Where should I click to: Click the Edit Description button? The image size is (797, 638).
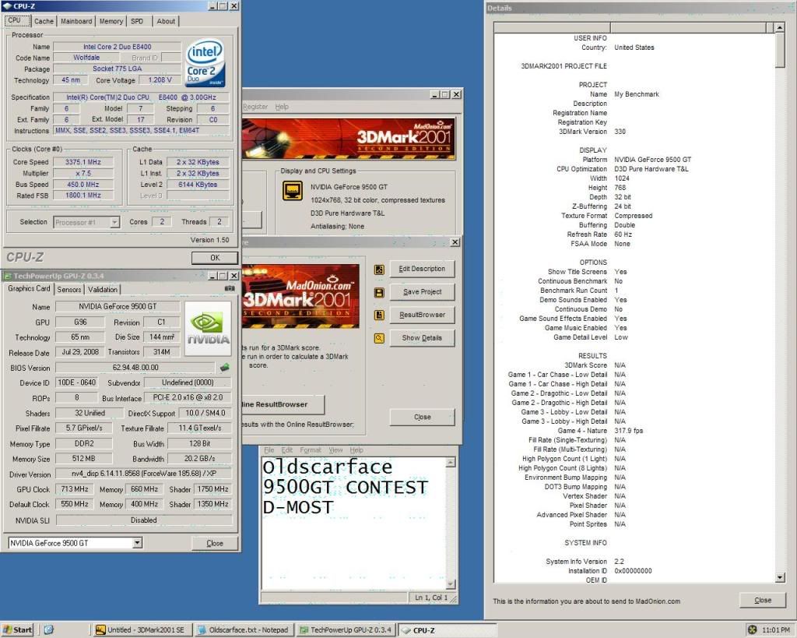(x=422, y=269)
